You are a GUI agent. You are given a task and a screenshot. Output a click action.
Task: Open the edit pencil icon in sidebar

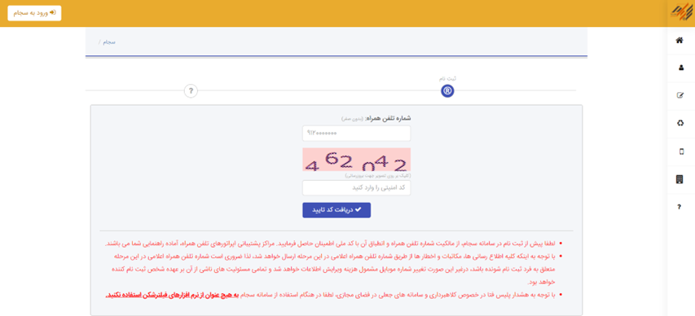(x=681, y=94)
